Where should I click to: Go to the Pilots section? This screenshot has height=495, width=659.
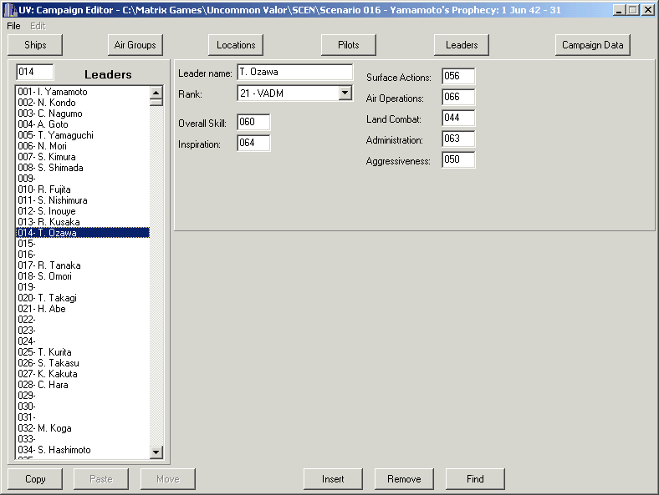point(349,45)
